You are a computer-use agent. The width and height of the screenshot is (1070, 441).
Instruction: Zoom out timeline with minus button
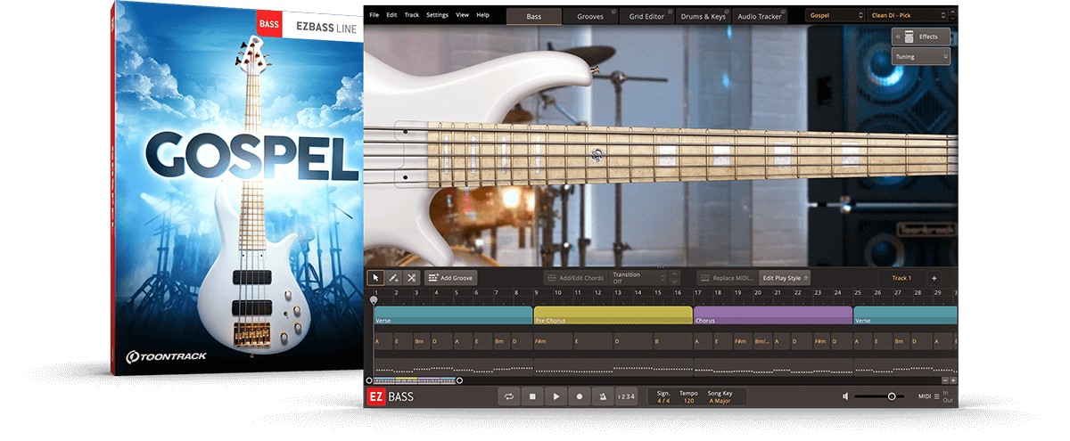click(943, 380)
